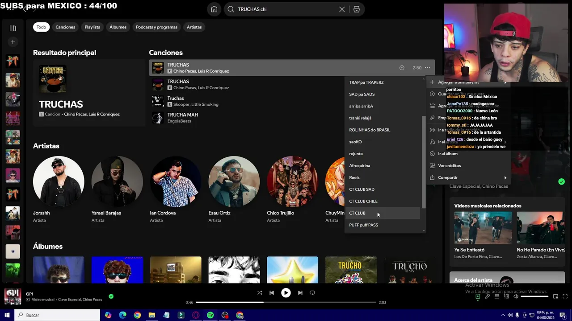
Task: Go to Spotify home via house icon
Action: pos(214,9)
